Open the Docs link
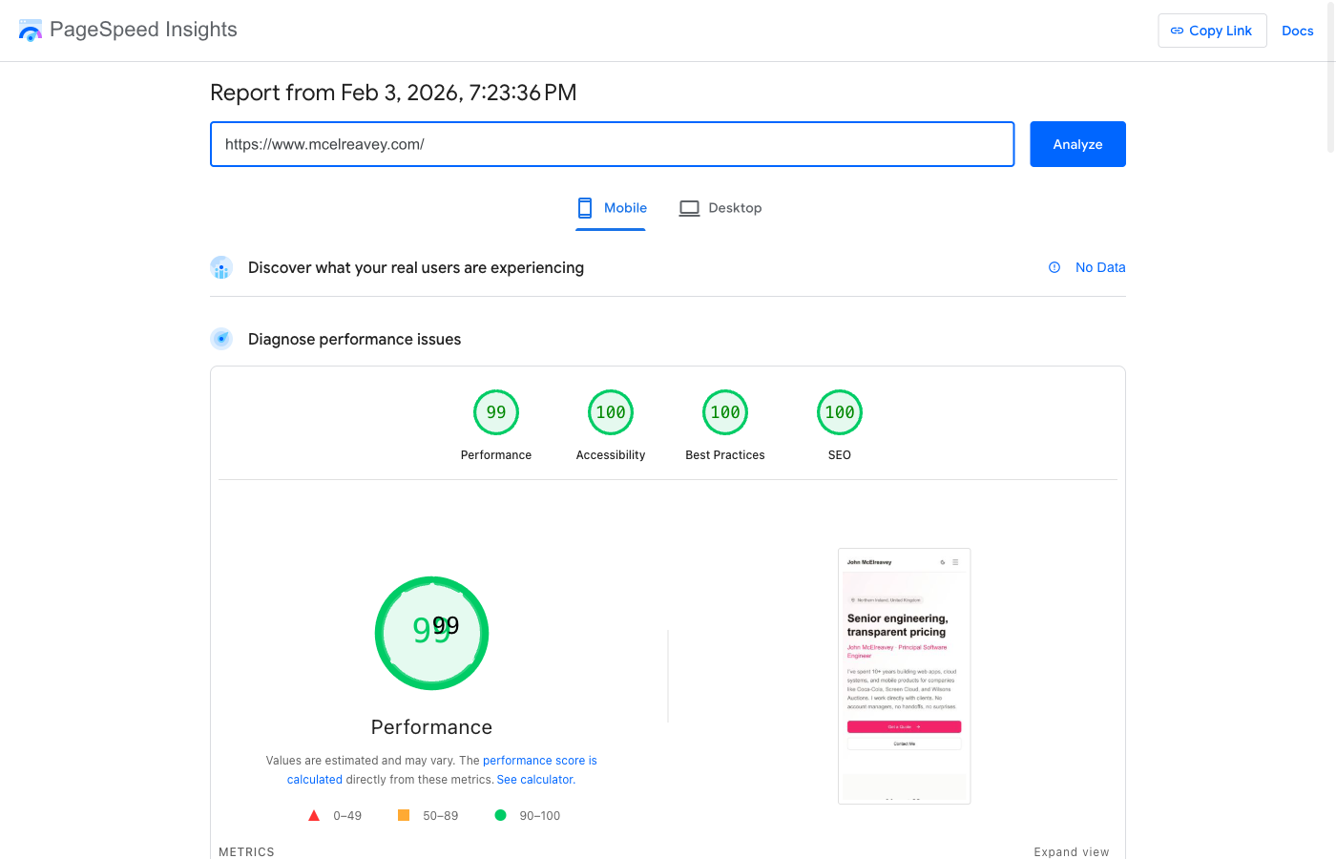The height and width of the screenshot is (859, 1336). click(1297, 30)
